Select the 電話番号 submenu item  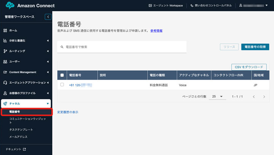(x=15, y=112)
